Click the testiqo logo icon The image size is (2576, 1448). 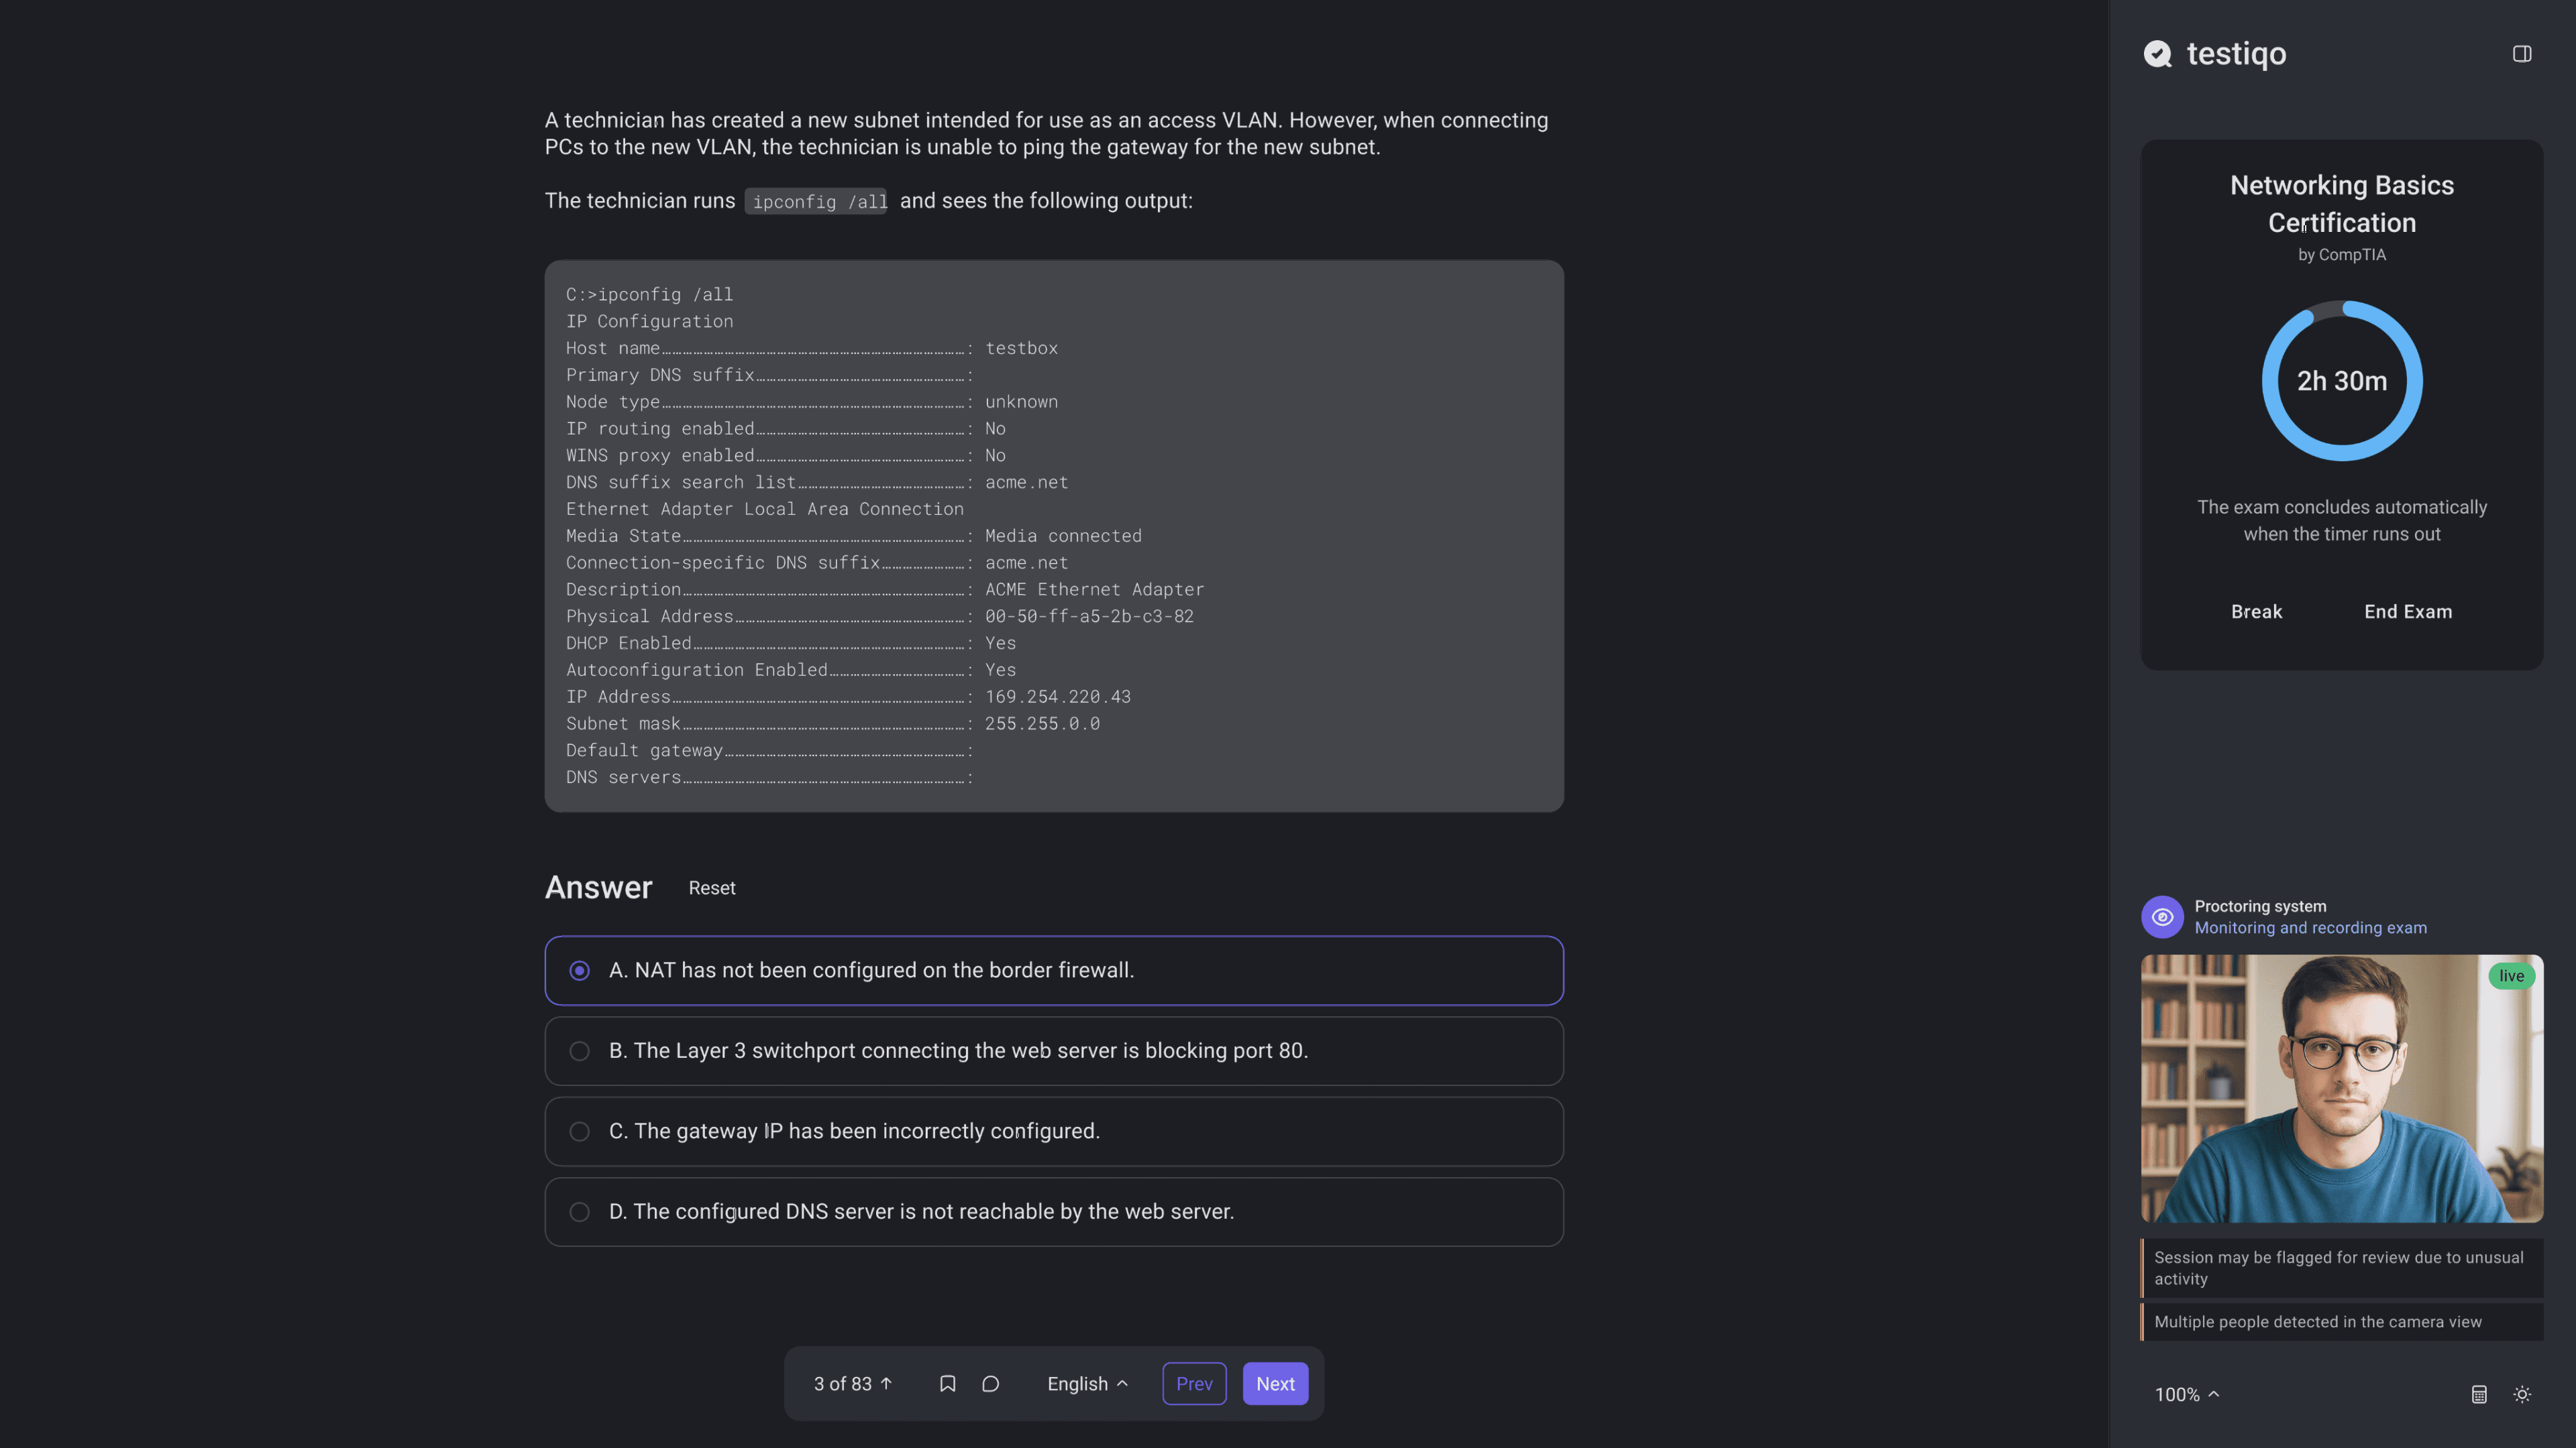click(2158, 54)
